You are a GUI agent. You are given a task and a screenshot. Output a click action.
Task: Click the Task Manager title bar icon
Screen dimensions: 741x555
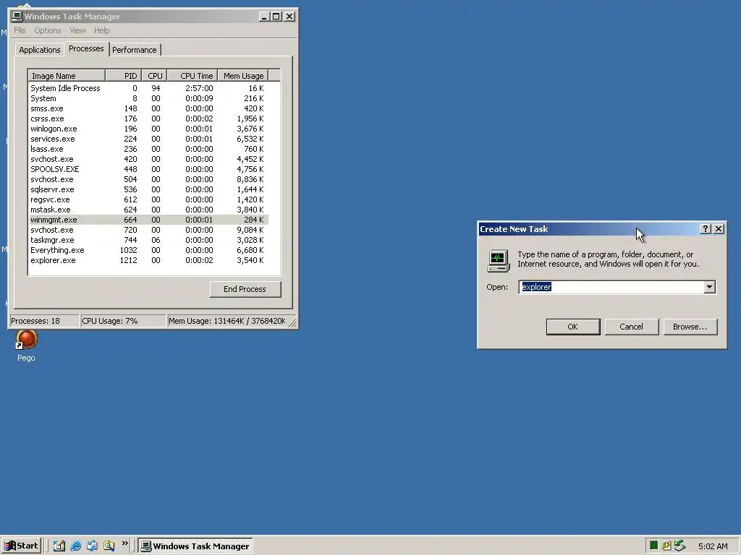point(17,17)
